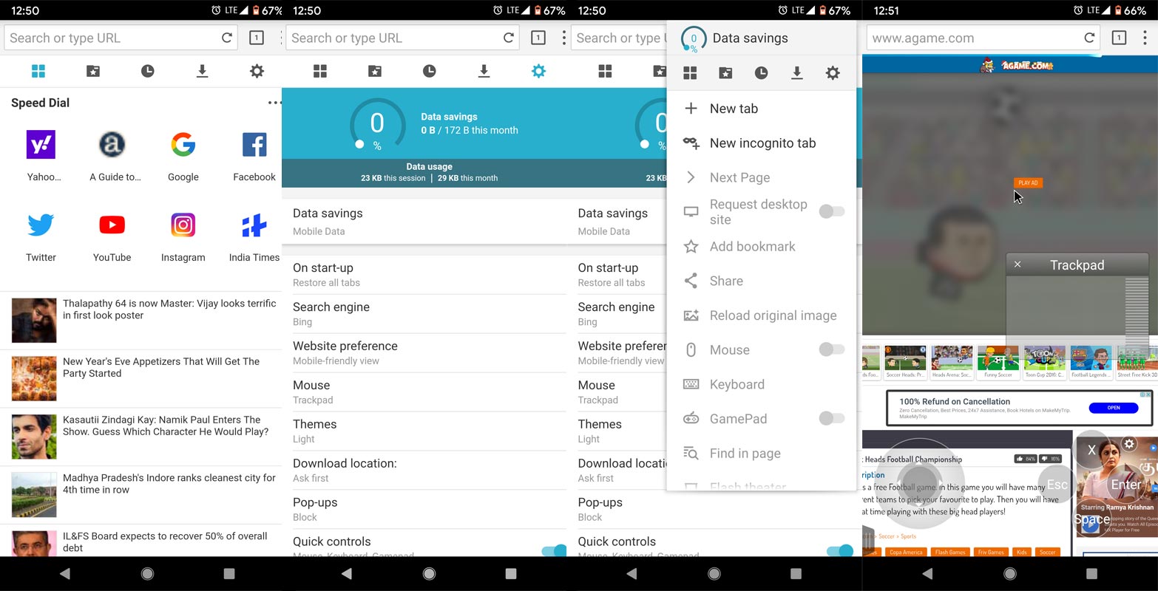Select New incognito tab from the menu
The image size is (1158, 591).
click(x=762, y=143)
